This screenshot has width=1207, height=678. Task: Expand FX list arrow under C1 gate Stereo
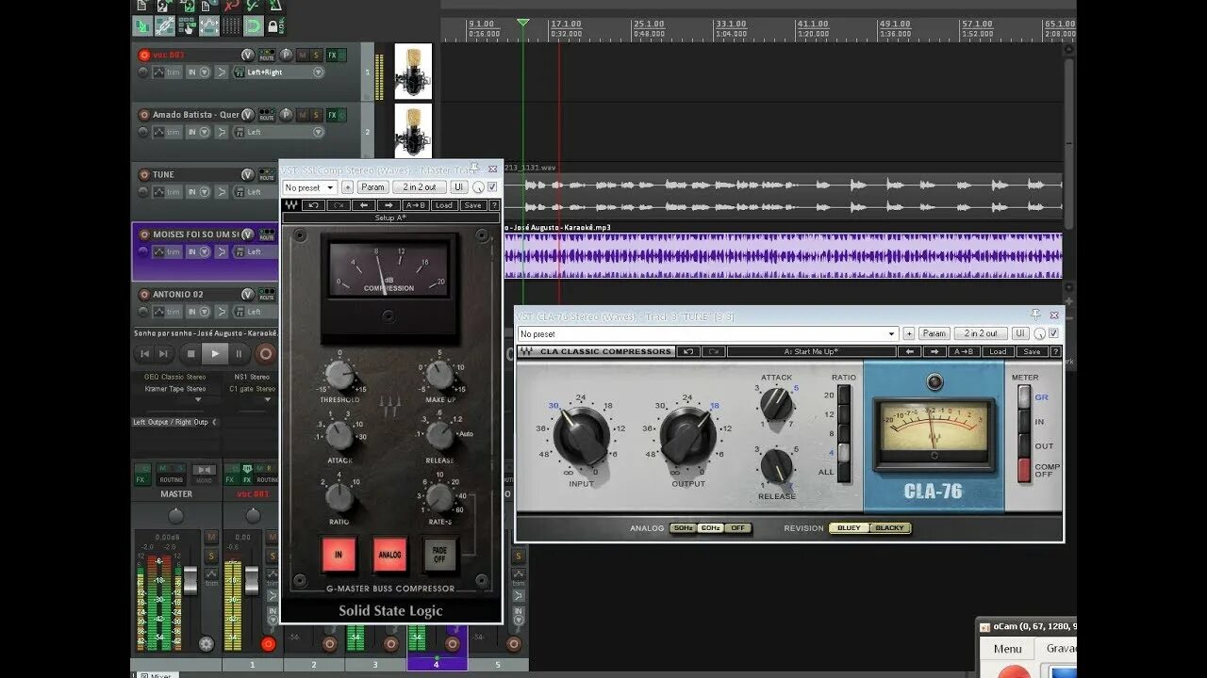[268, 399]
